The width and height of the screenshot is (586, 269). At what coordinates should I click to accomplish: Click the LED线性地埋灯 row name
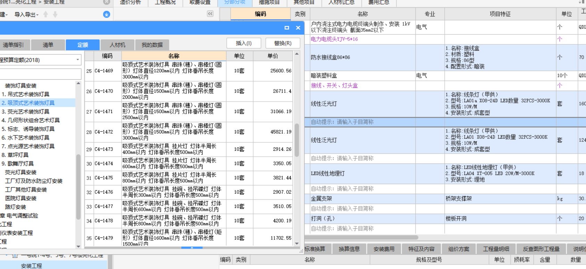[x=328, y=173]
